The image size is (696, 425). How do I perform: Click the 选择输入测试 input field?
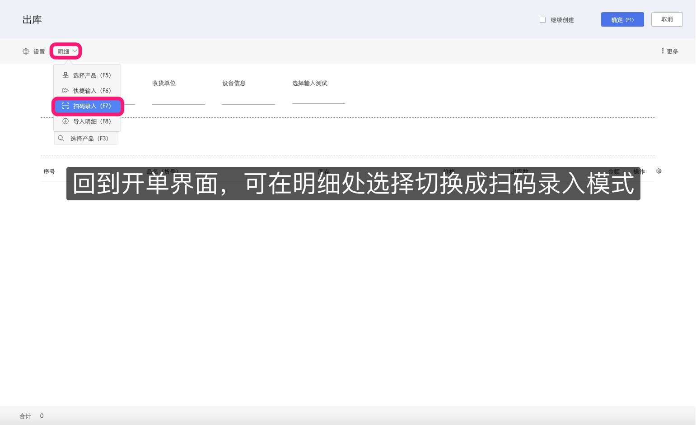pos(318,97)
